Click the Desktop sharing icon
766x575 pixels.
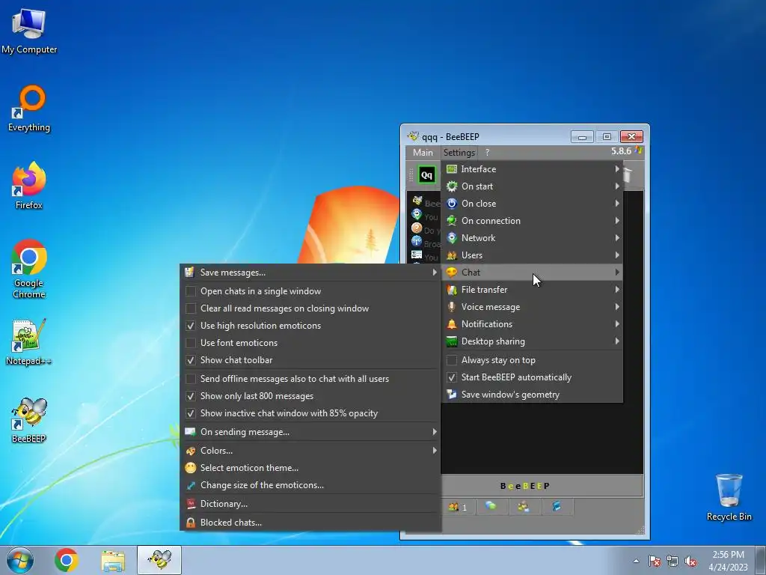tap(452, 341)
